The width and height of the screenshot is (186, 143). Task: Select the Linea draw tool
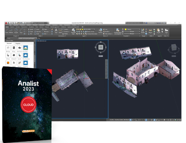point(7,31)
